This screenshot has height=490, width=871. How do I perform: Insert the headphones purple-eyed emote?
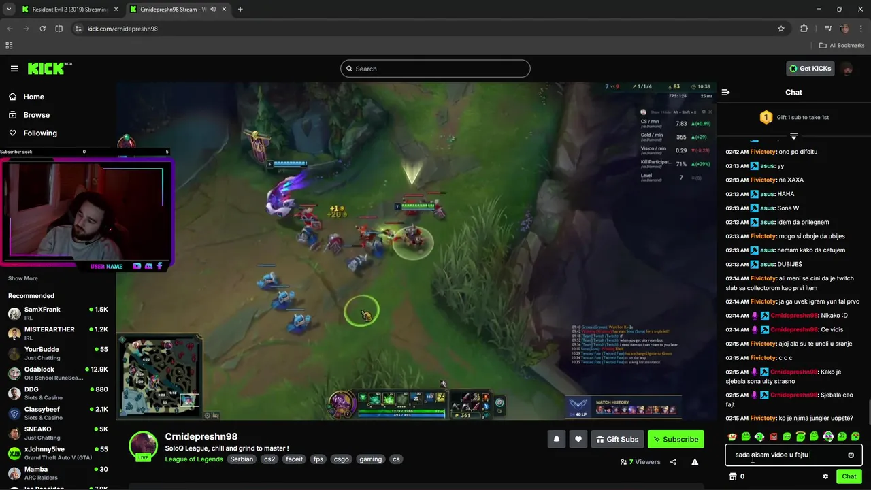tap(828, 436)
